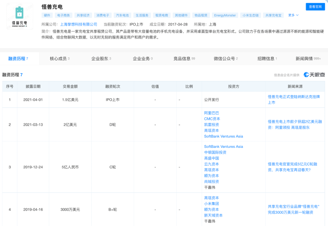The height and width of the screenshot is (226, 328).
Task: Click amount cell 3000万美元
Action: 70,209
